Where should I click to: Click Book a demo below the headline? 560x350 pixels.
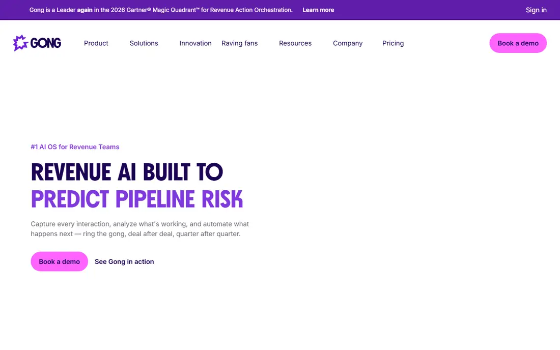[59, 261]
